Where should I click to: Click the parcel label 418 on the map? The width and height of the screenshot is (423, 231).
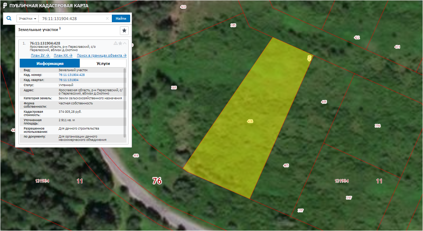(136, 155)
